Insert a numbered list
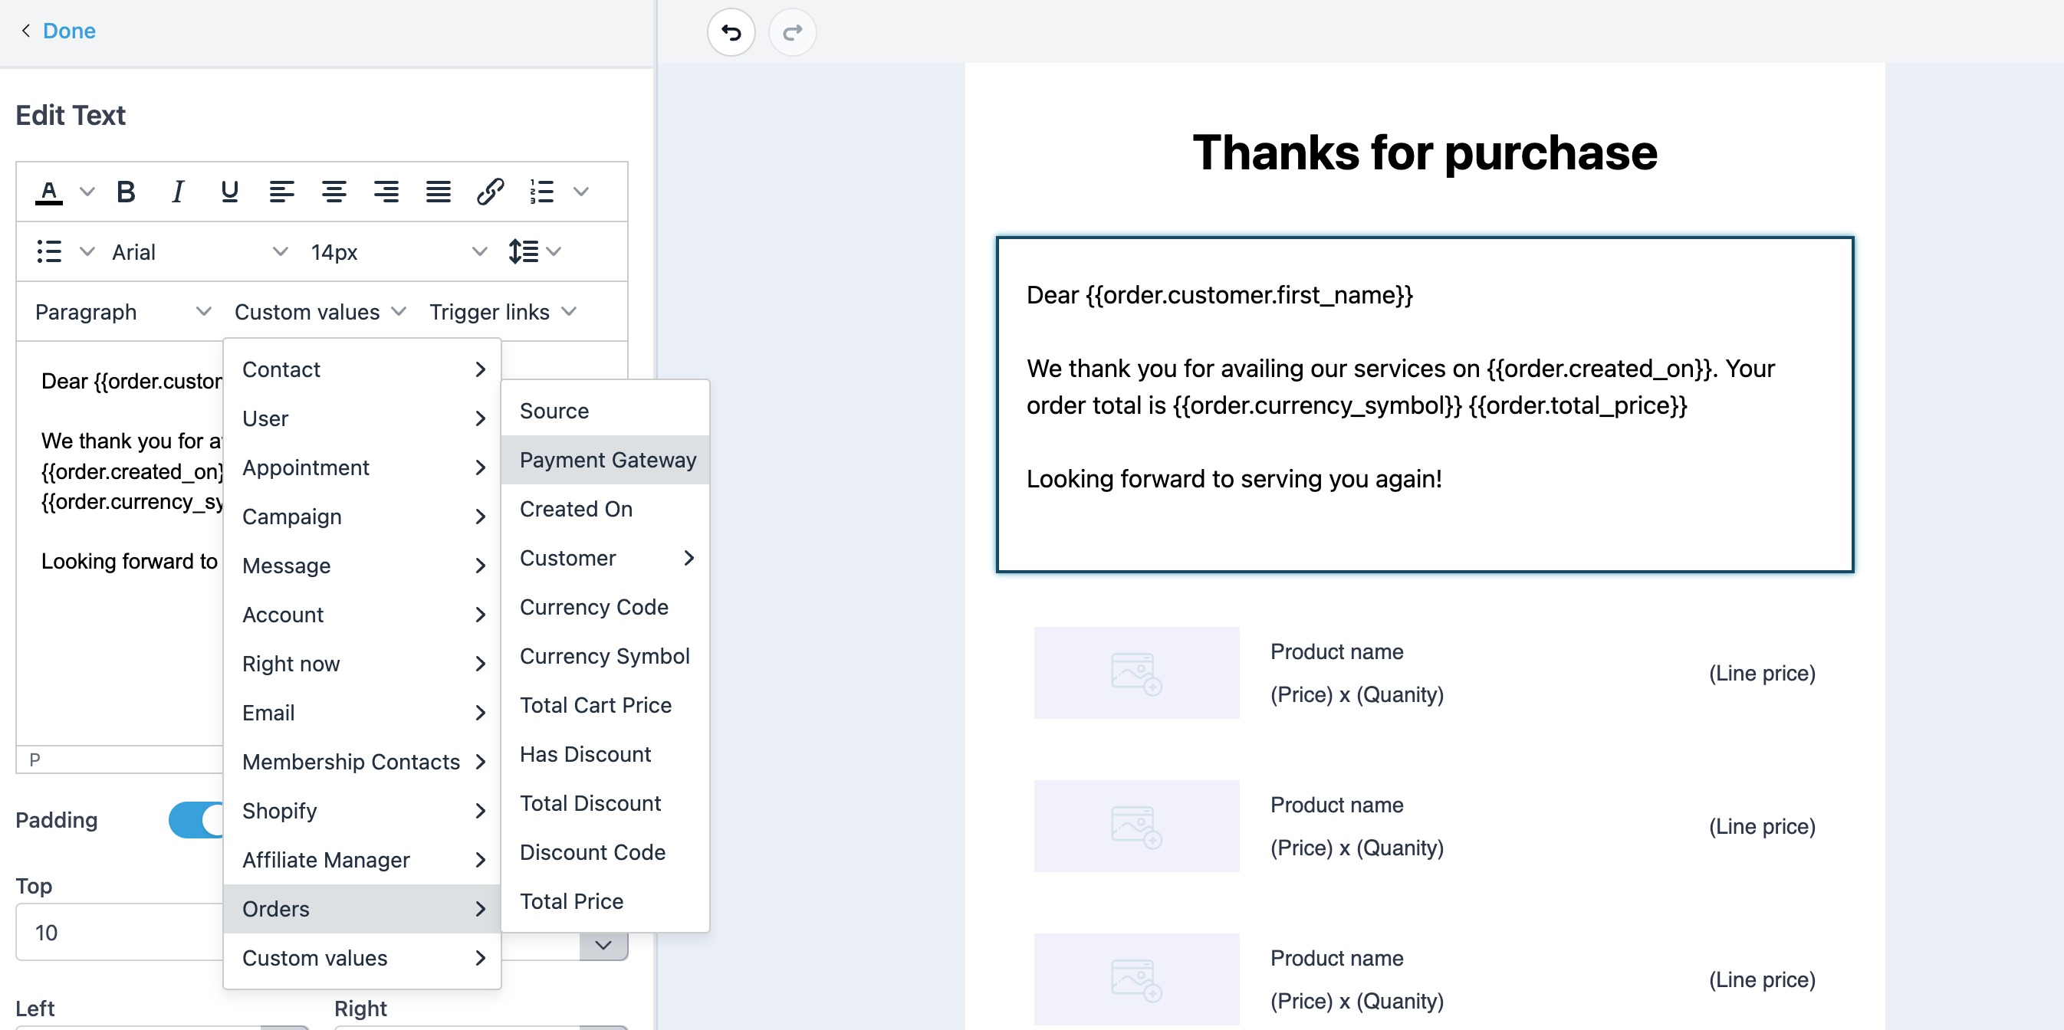 [541, 192]
